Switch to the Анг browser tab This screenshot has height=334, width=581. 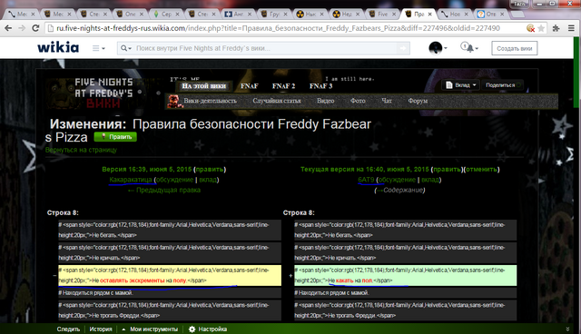tap(238, 15)
